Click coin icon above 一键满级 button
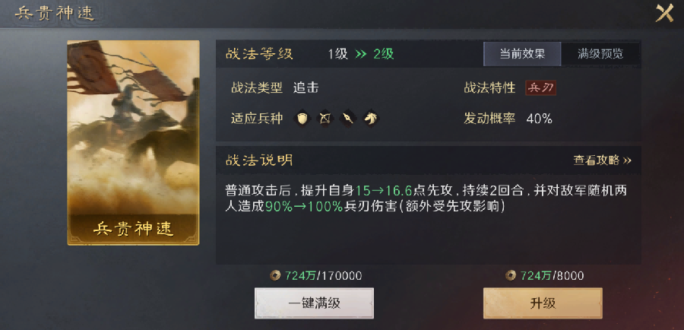The image size is (684, 330). point(275,275)
